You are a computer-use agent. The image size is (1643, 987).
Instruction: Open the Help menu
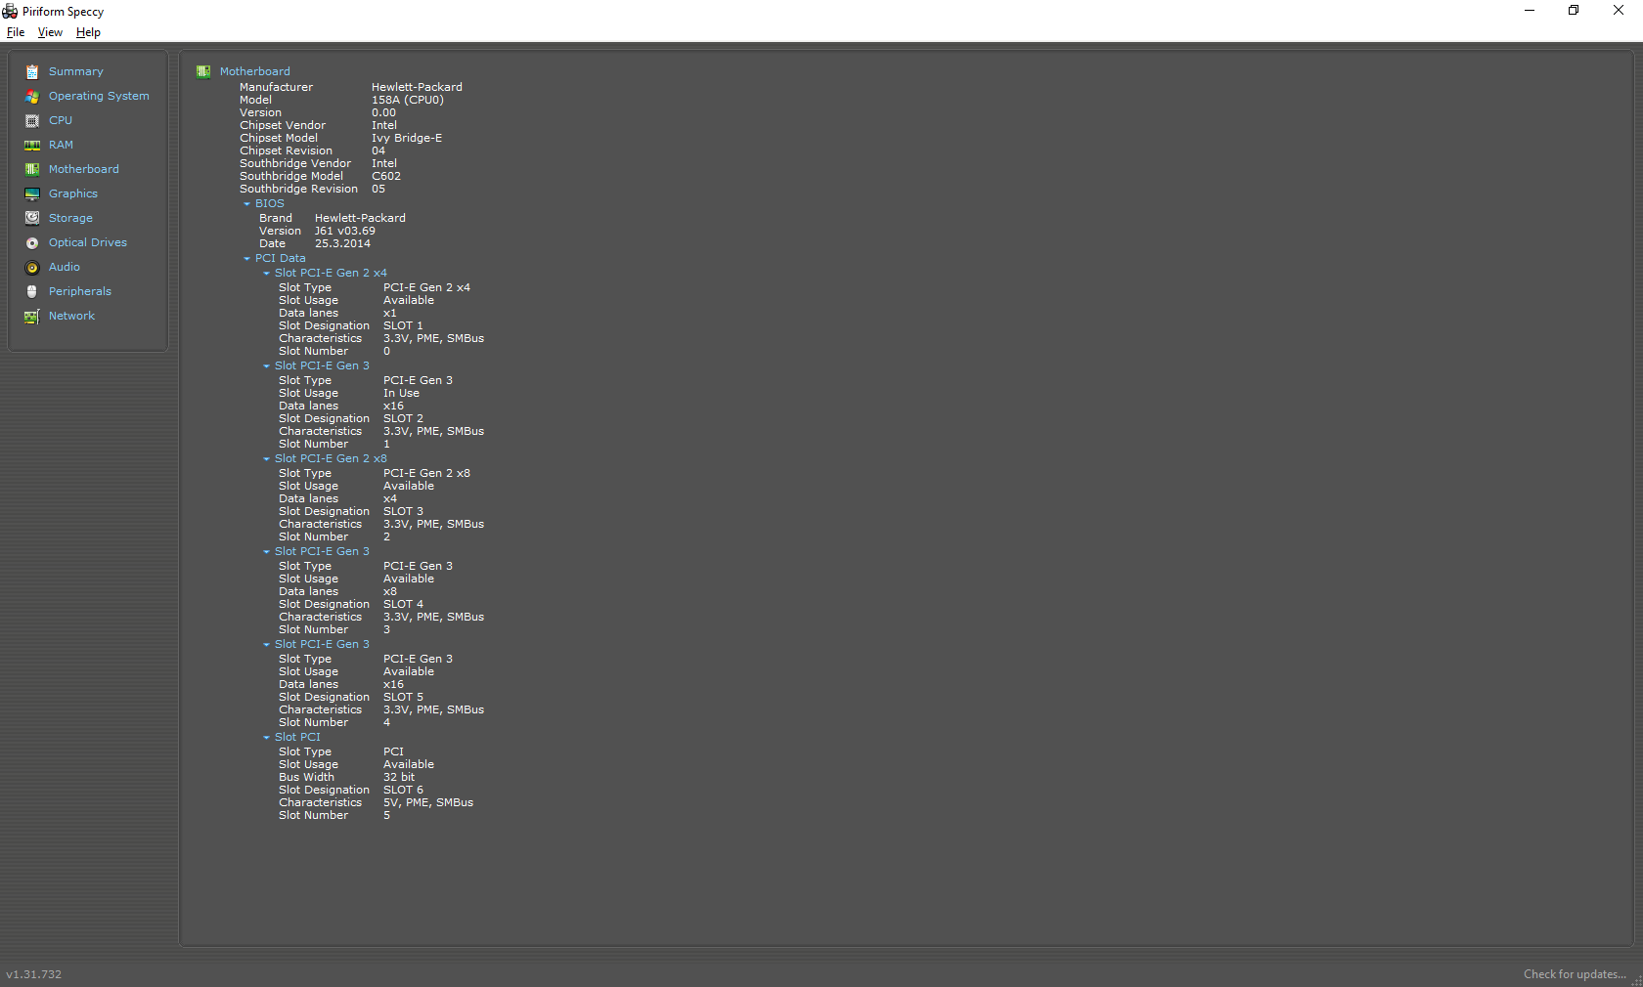tap(88, 32)
